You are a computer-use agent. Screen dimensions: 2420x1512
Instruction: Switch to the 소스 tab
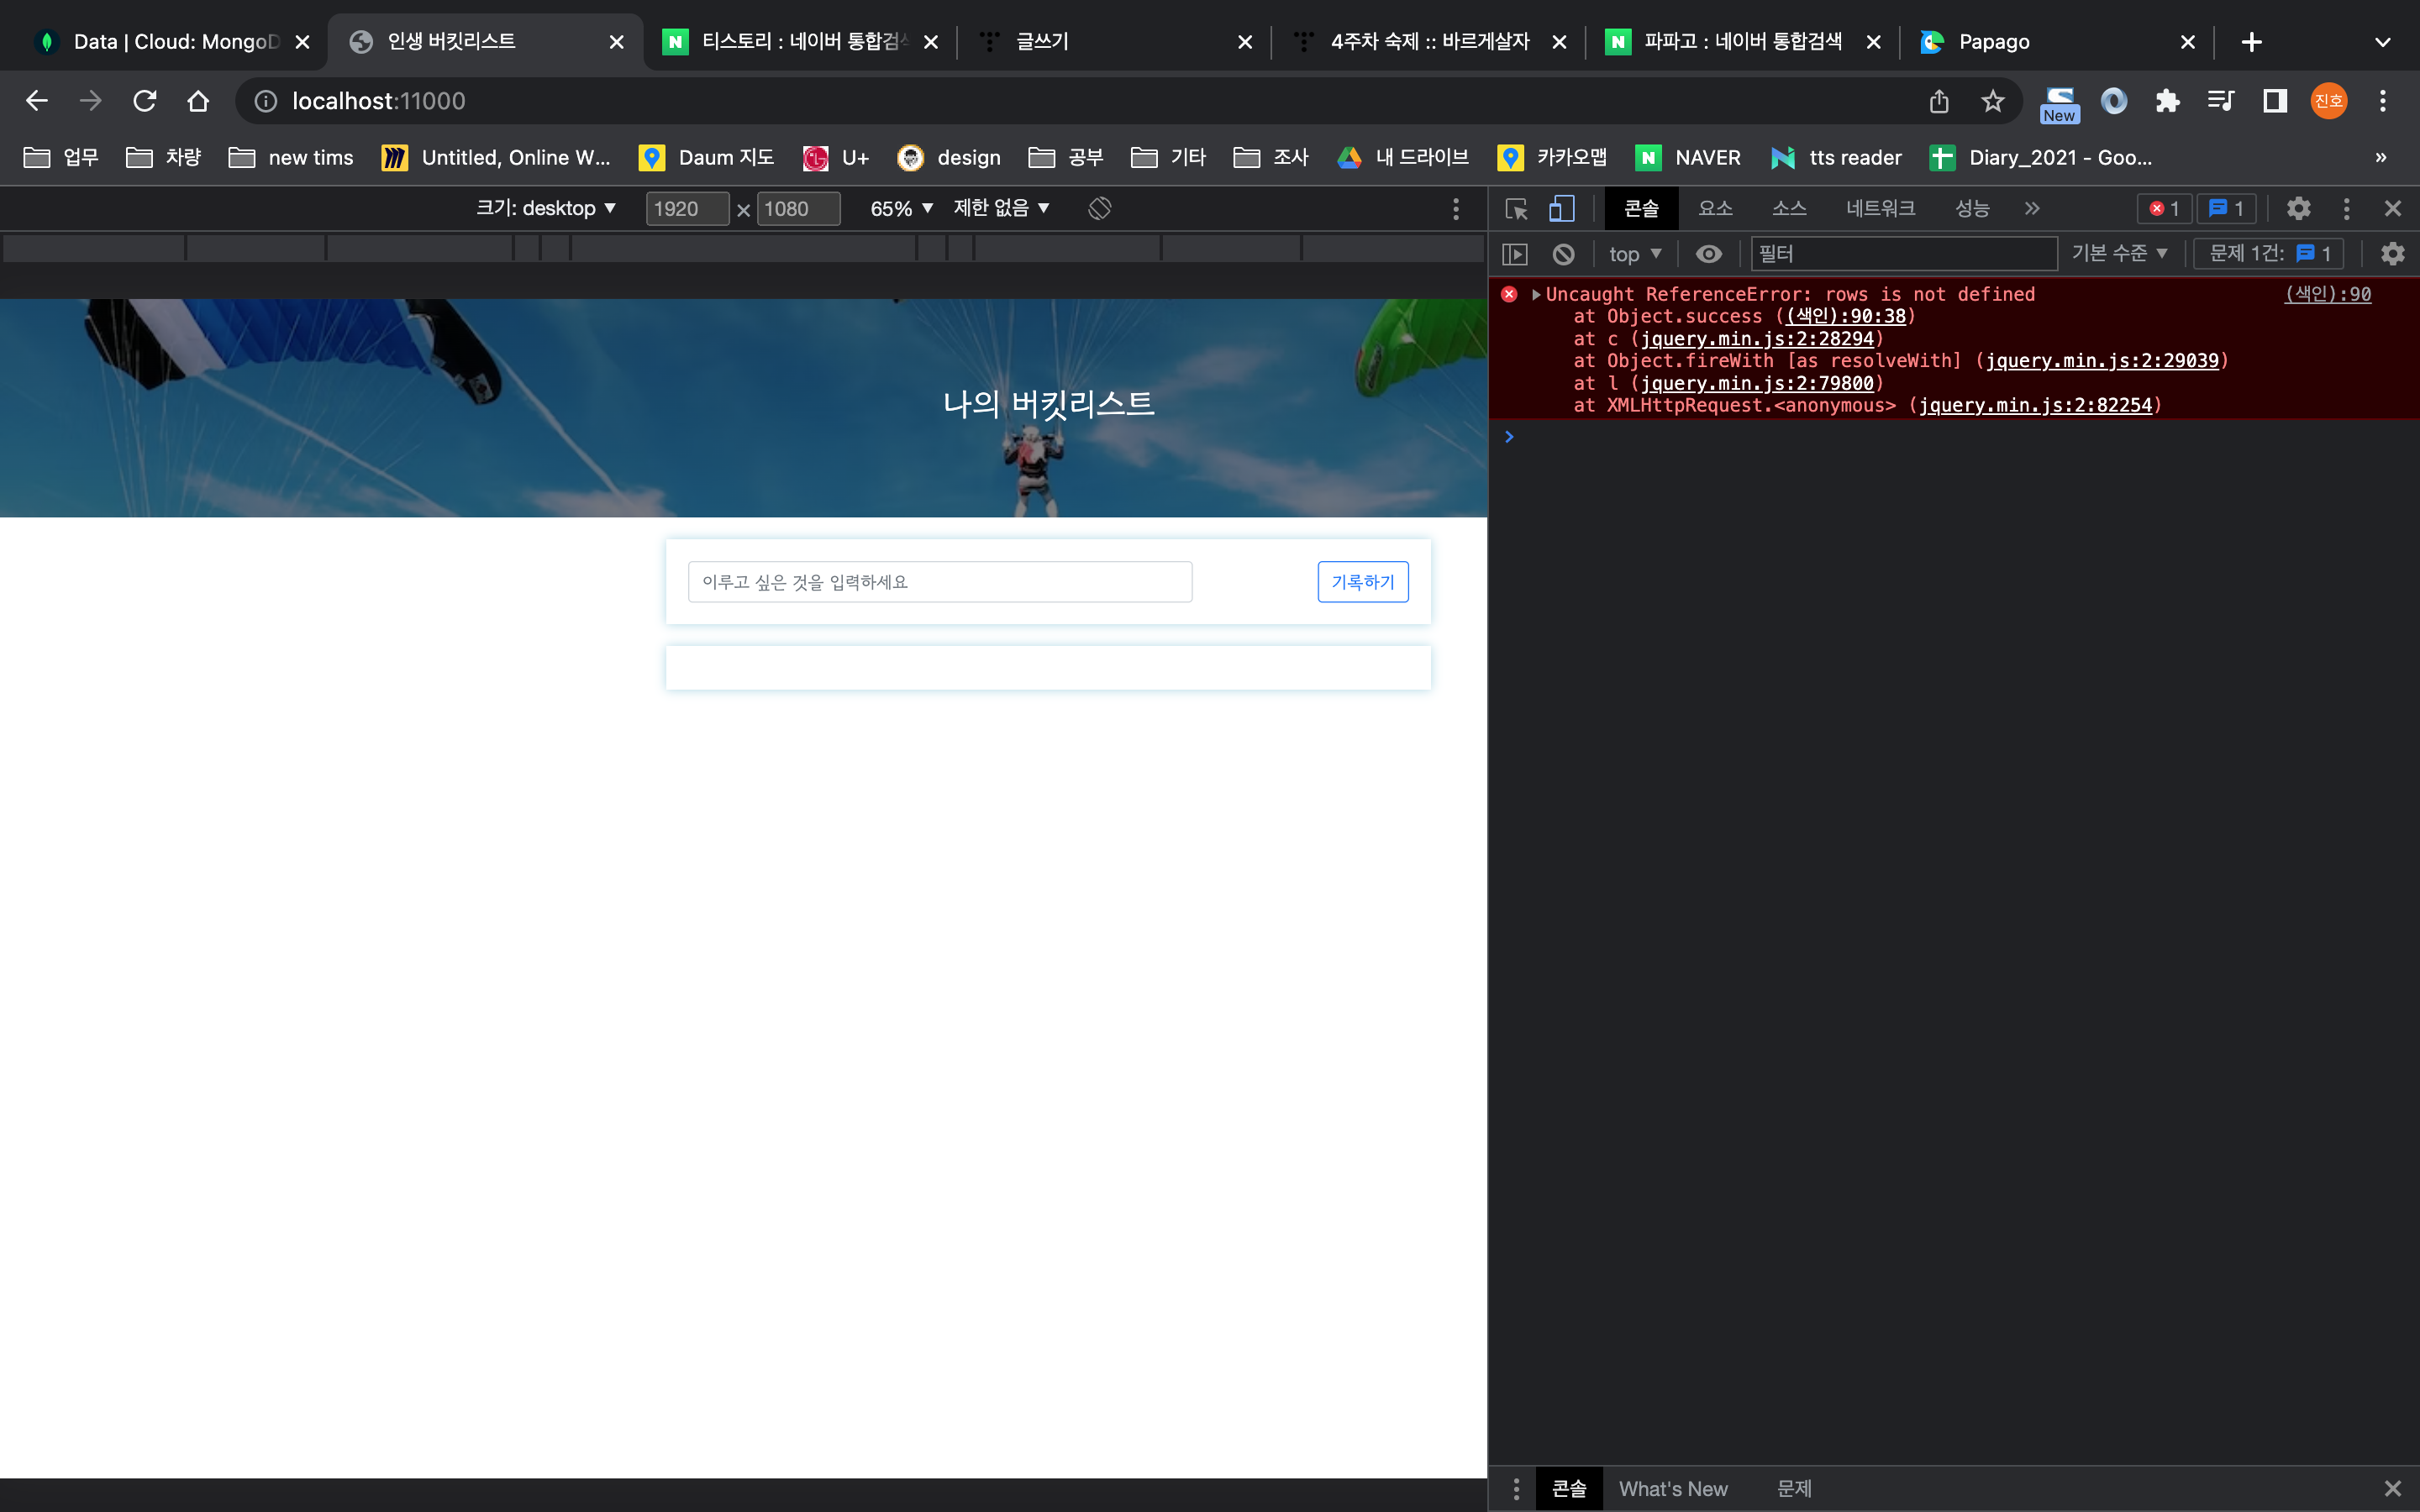[x=1789, y=208]
